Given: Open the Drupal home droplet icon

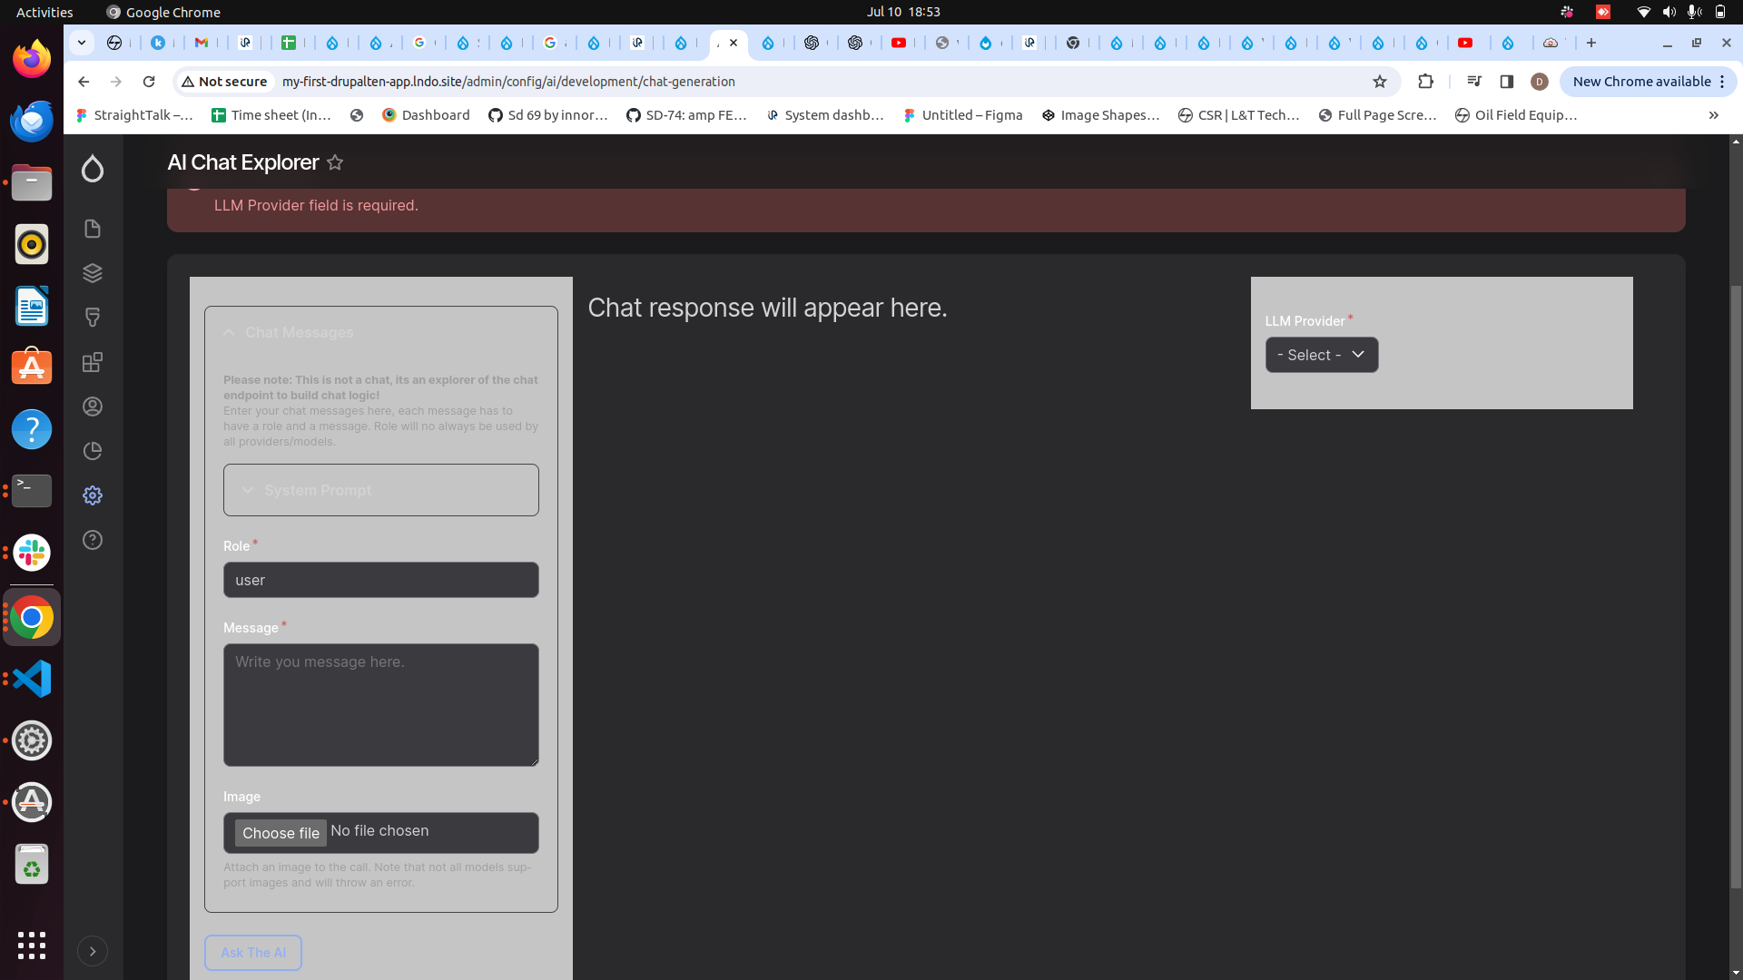Looking at the screenshot, I should (x=92, y=169).
